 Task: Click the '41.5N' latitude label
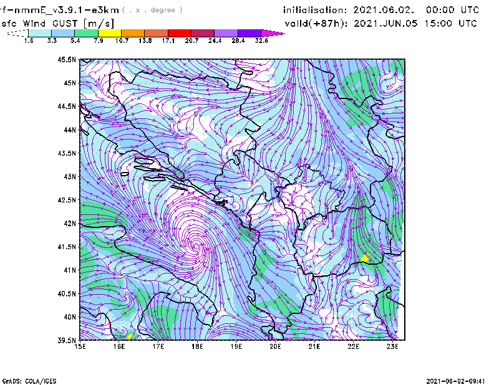click(67, 247)
